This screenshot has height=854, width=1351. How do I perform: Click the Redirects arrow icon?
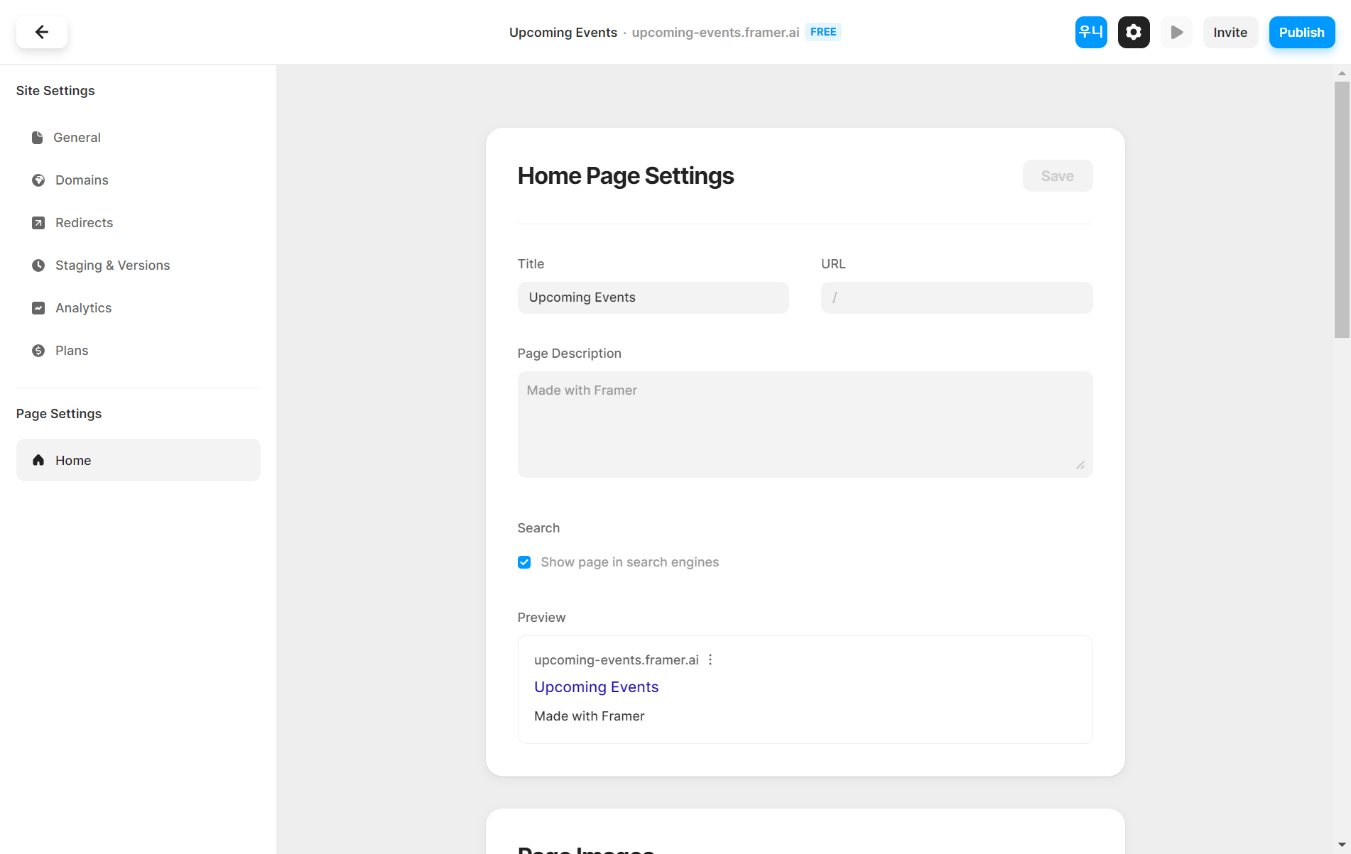click(x=38, y=223)
